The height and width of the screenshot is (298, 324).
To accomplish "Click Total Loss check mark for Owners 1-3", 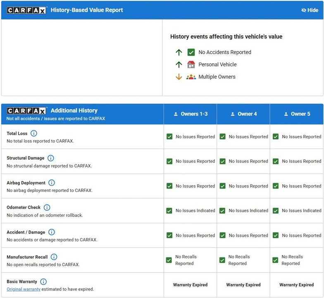I will (169, 137).
